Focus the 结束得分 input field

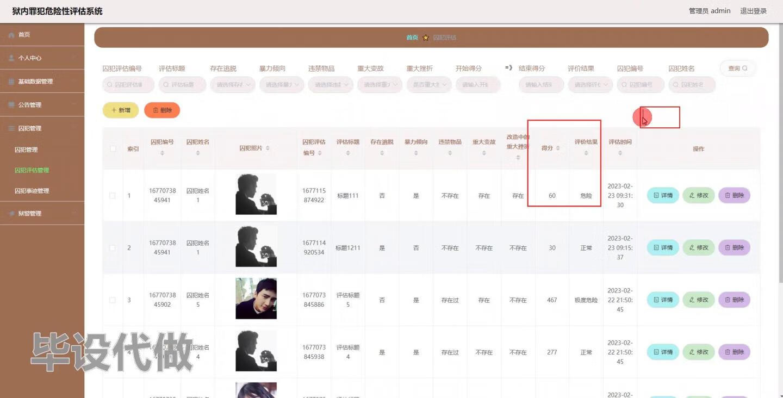pyautogui.click(x=541, y=85)
